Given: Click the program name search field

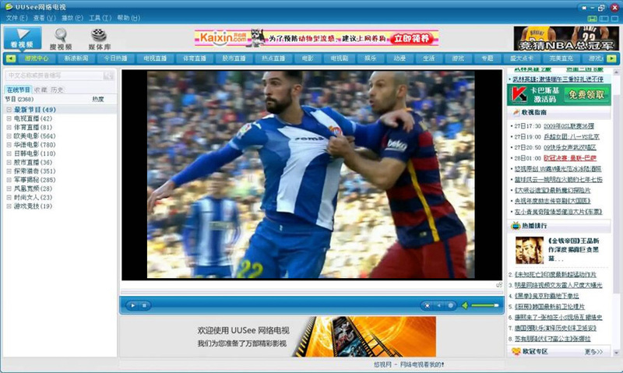Looking at the screenshot, I should pos(54,76).
